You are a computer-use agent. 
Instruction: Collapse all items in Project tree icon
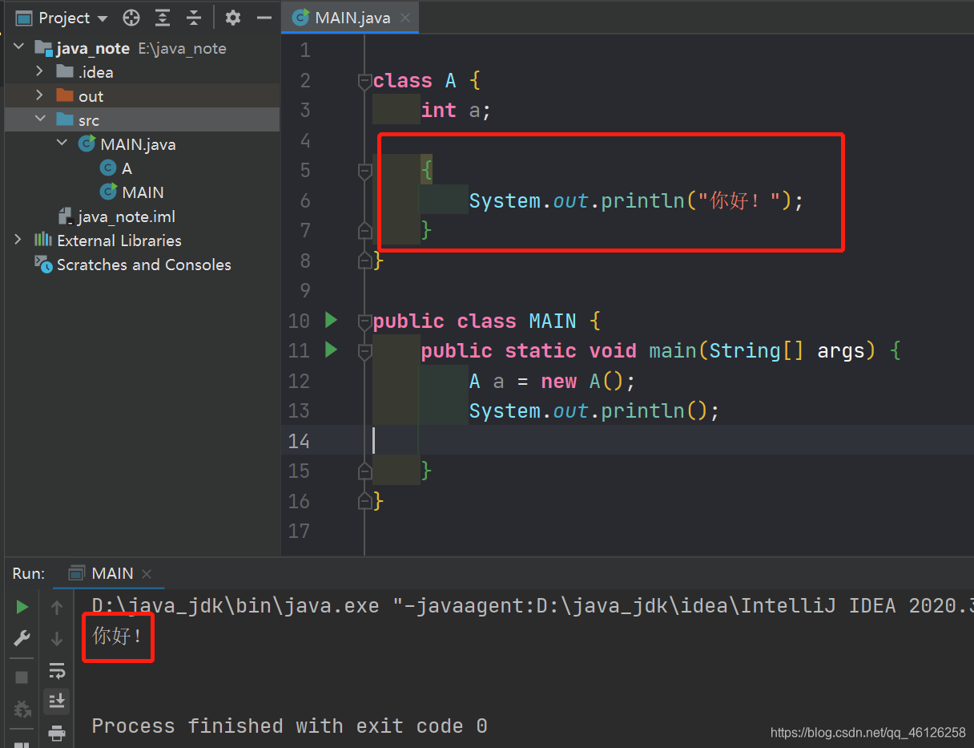194,18
